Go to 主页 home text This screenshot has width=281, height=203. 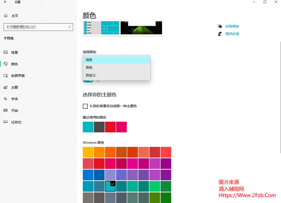click(15, 16)
